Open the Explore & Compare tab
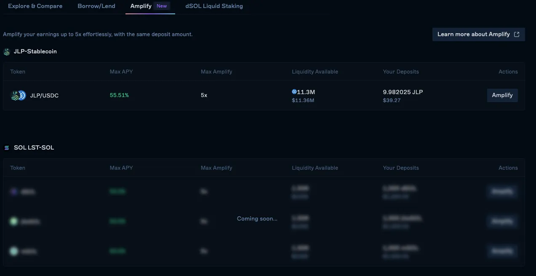 (35, 6)
